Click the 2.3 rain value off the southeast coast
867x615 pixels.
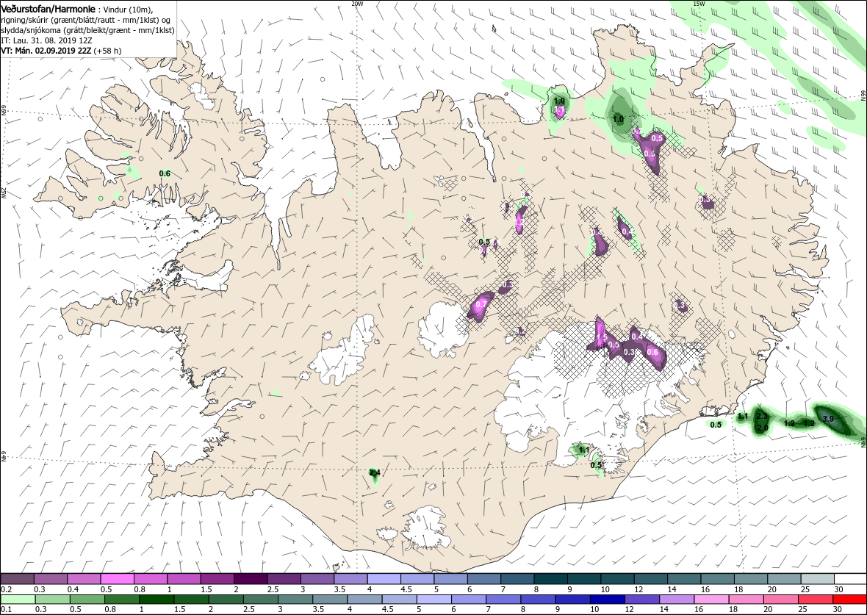point(762,416)
